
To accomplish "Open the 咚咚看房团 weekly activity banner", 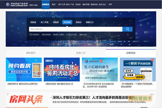I will click(x=62, y=69).
